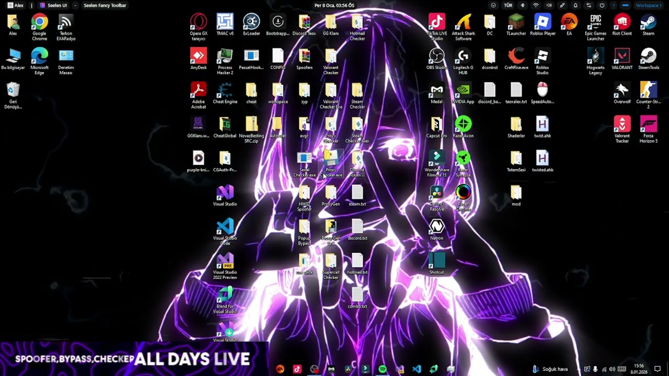Select the Geri Dönüşüm recycle bin
This screenshot has height=376, width=669.
pos(13,96)
